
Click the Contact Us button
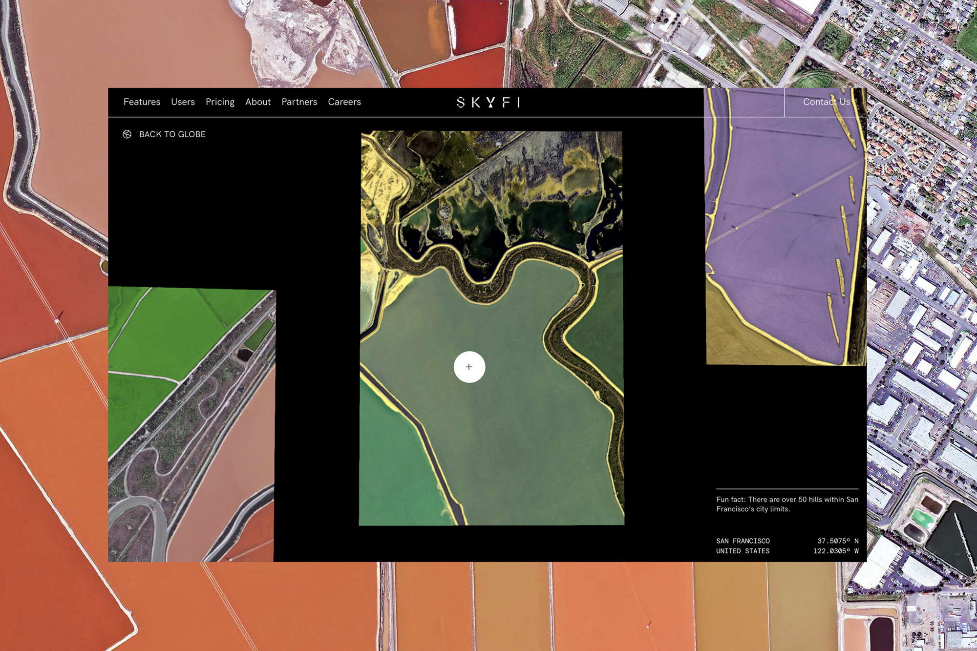[x=826, y=102]
